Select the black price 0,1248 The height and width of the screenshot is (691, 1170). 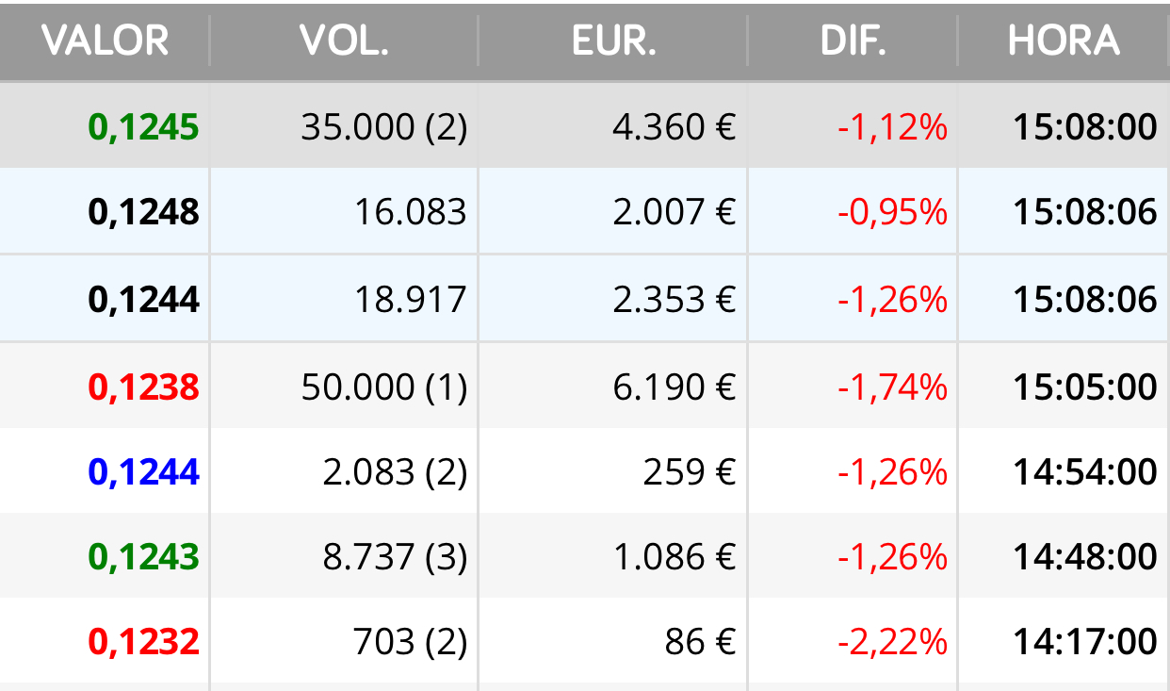tap(144, 212)
